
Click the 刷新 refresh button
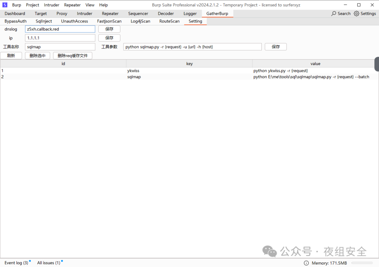(x=11, y=55)
